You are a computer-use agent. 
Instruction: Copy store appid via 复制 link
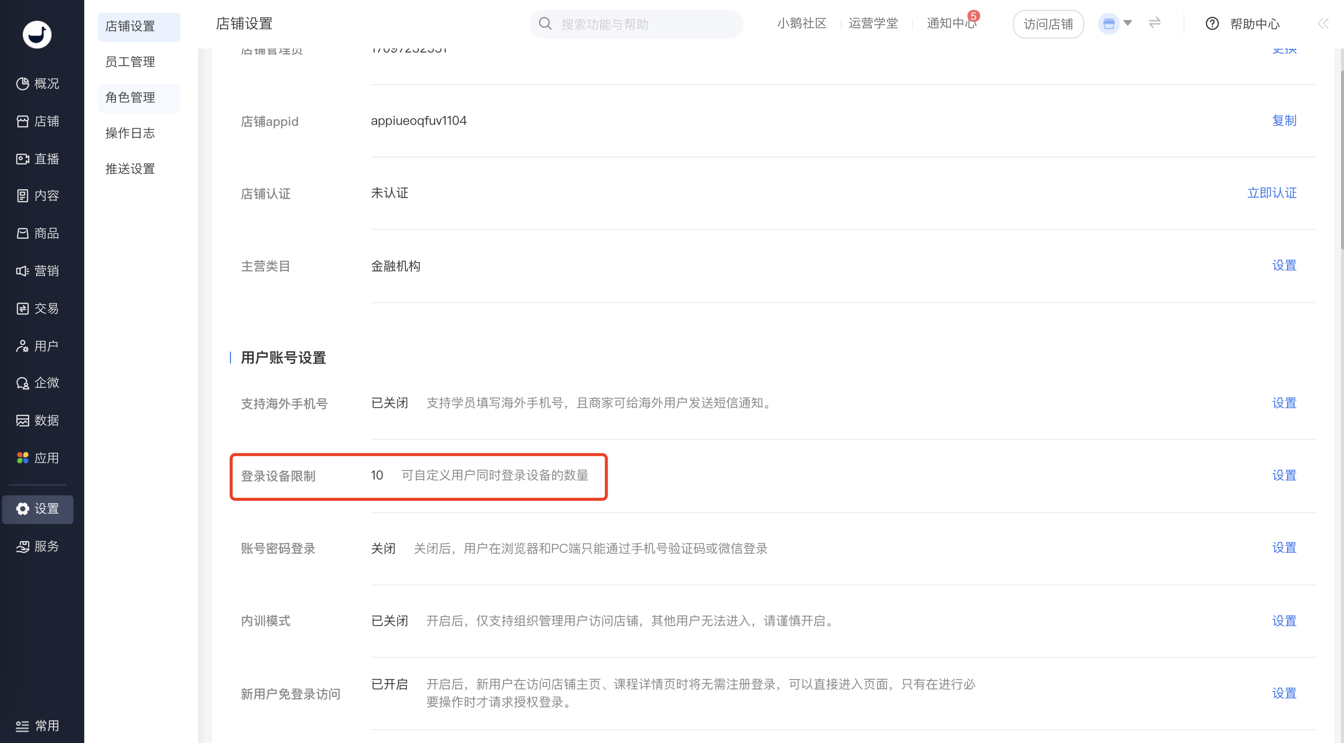coord(1284,120)
